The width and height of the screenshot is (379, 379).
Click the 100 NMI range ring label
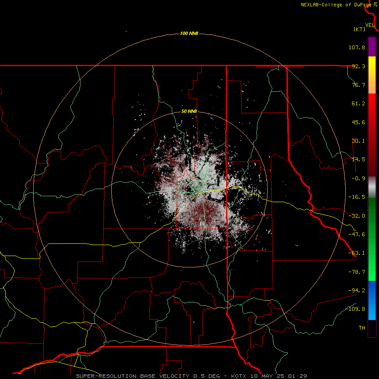[x=189, y=33]
